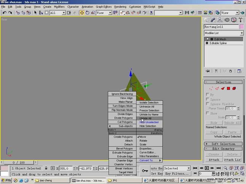Click the Key Filters button

(x=177, y=173)
